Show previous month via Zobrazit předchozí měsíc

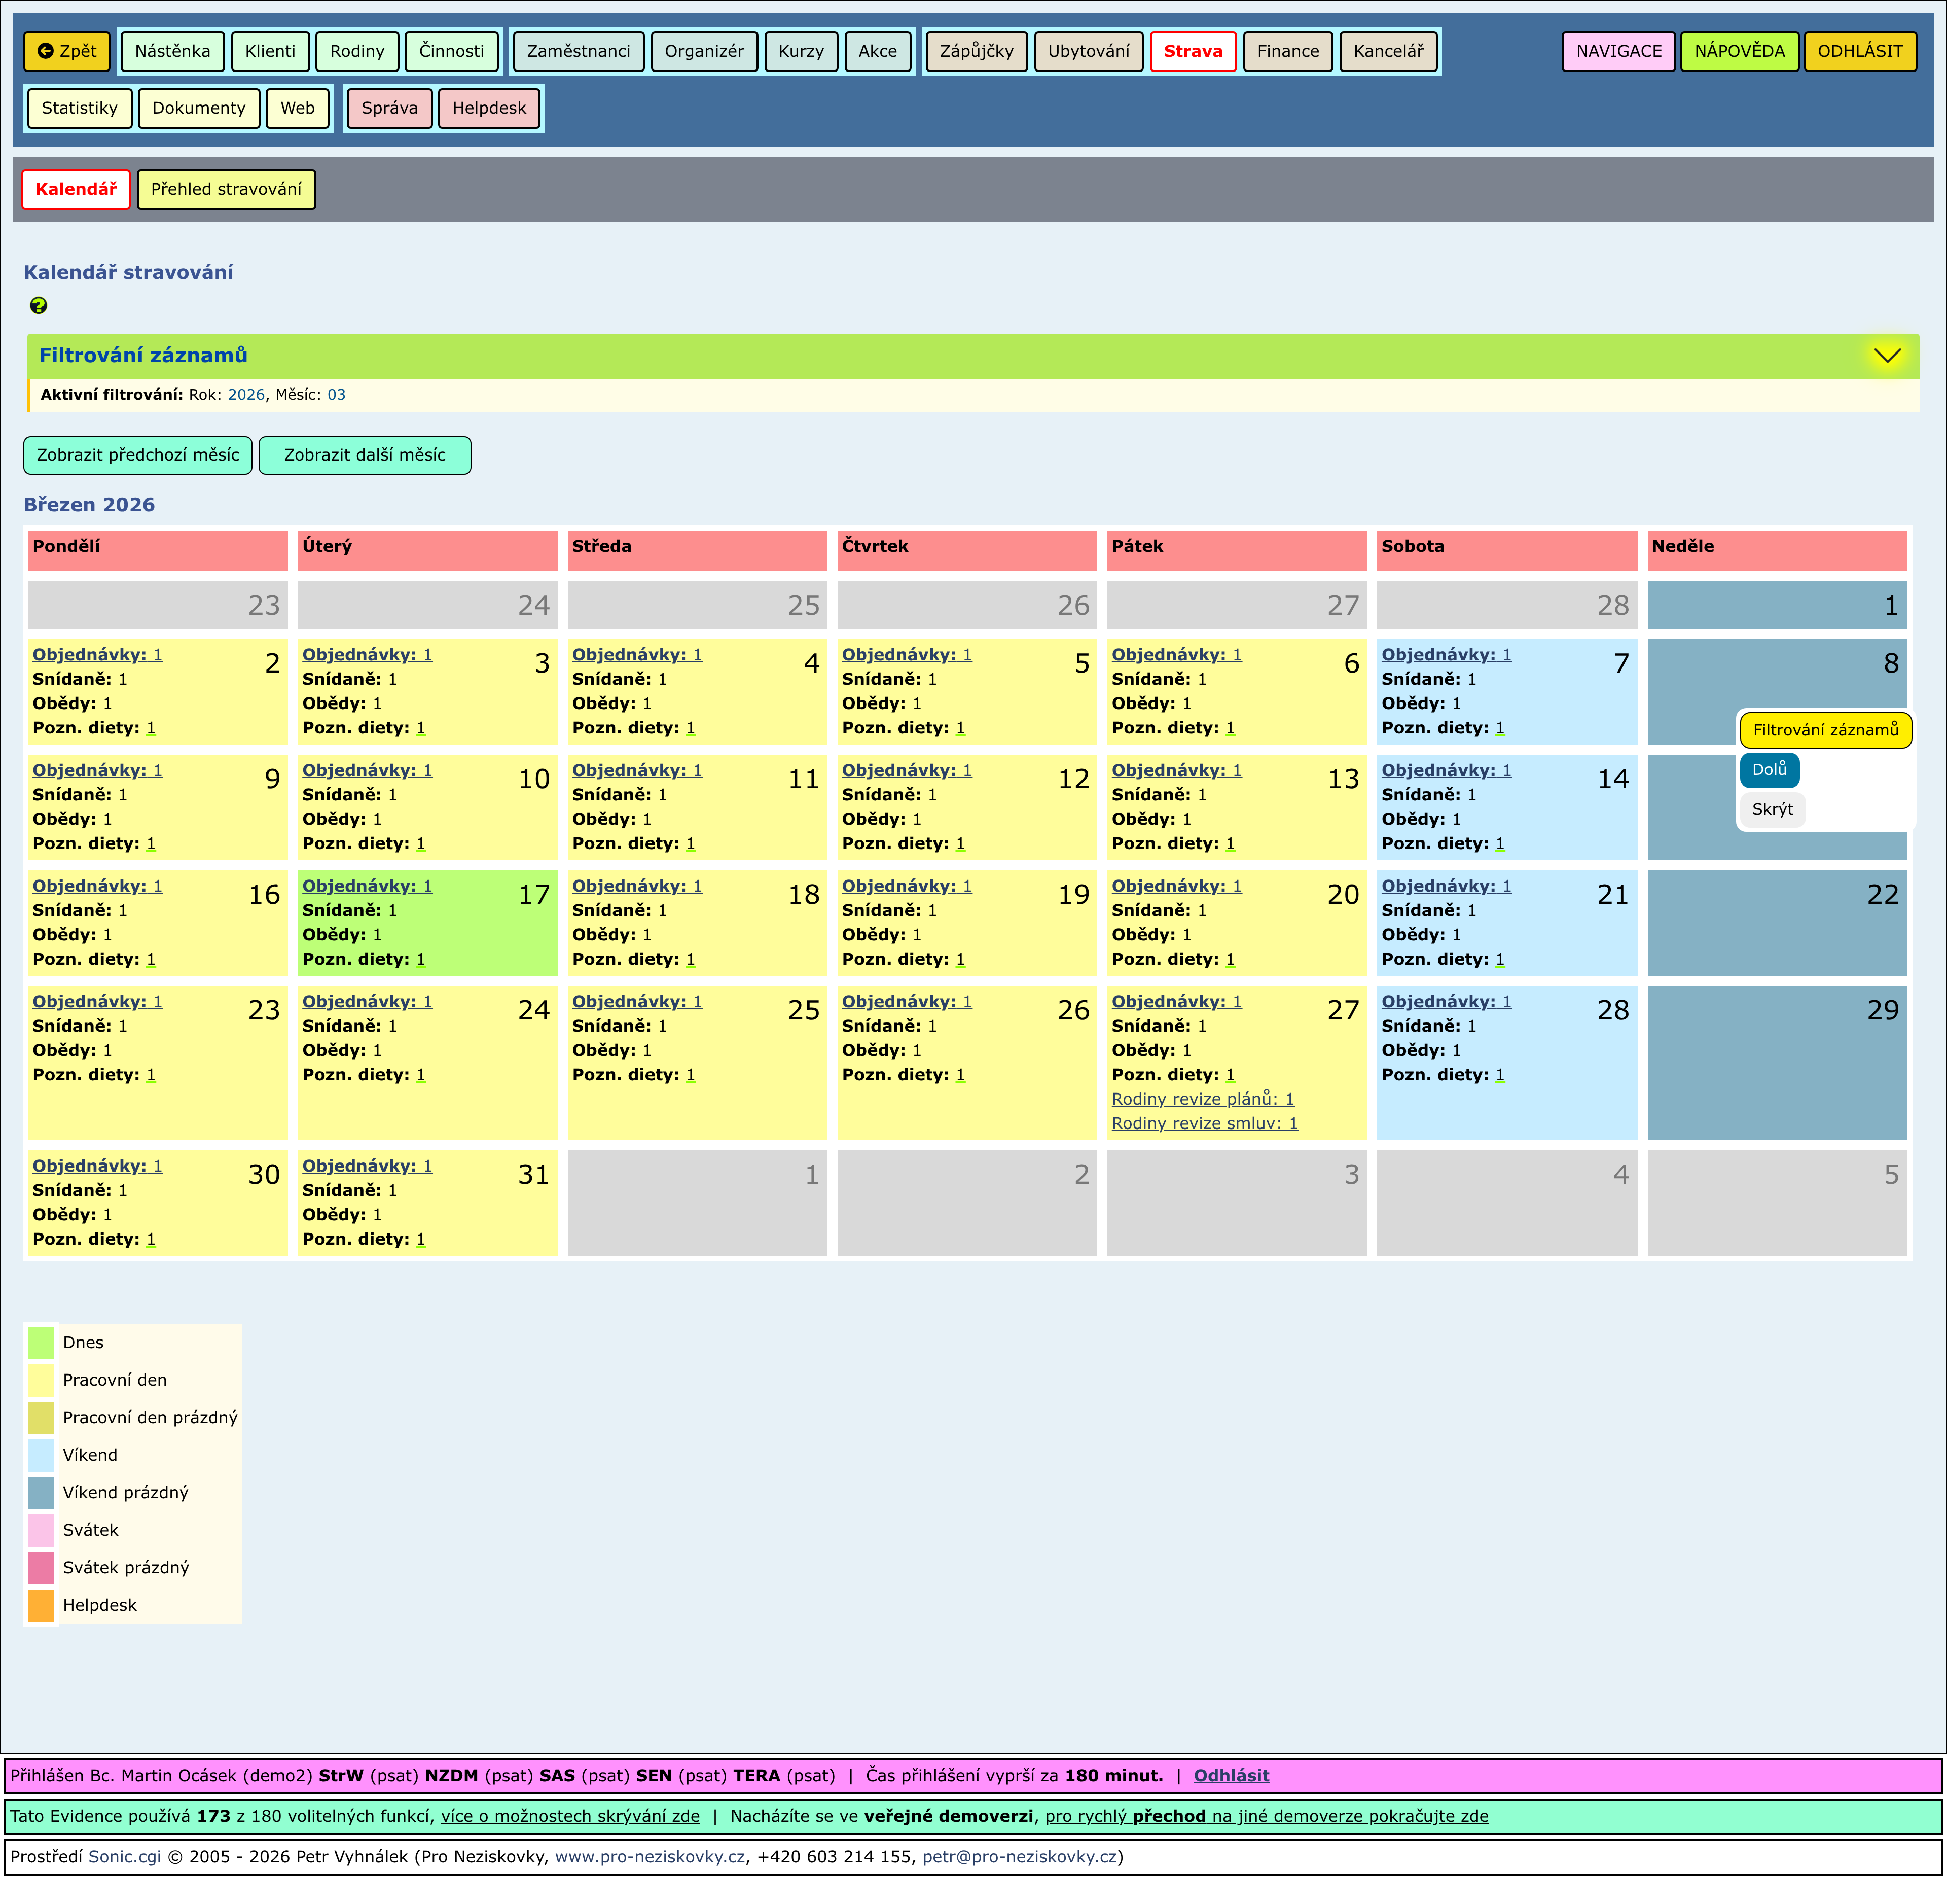click(138, 455)
